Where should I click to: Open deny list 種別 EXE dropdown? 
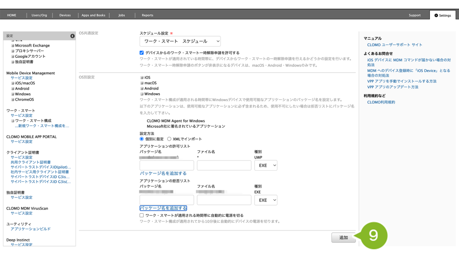pyautogui.click(x=266, y=200)
